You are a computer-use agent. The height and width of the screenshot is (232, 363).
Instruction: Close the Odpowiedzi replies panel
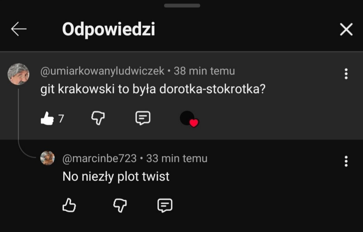(346, 30)
